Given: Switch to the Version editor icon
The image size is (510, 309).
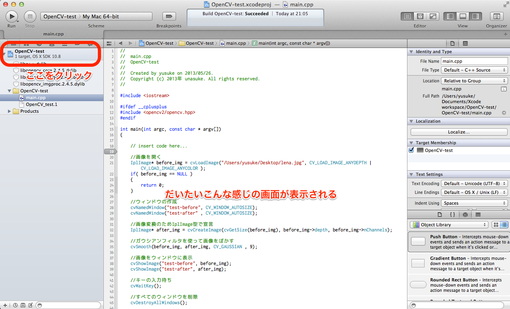Looking at the screenshot, I should pos(433,16).
